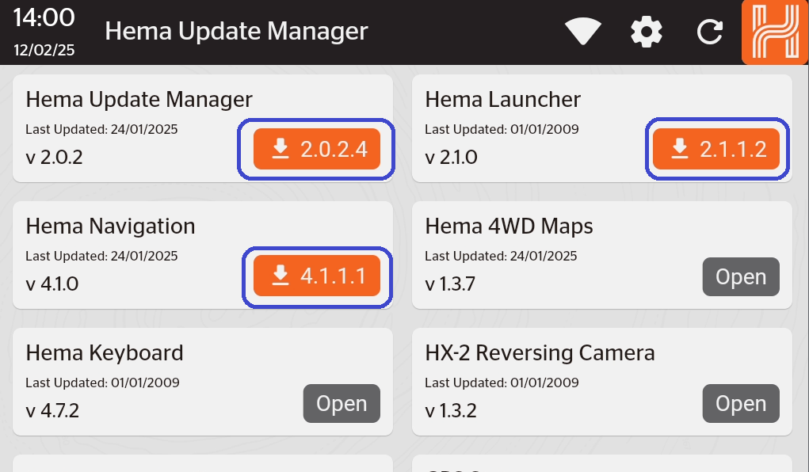Image resolution: width=809 pixels, height=472 pixels.
Task: Click the download icon for Hema Update Manager
Action: click(x=280, y=148)
